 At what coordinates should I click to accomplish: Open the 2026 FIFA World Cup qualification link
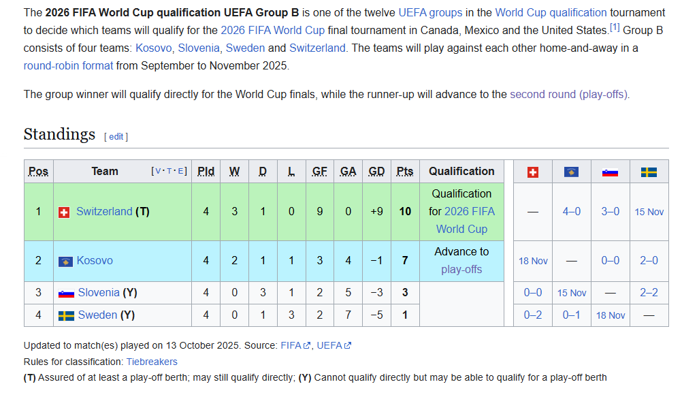click(462, 220)
